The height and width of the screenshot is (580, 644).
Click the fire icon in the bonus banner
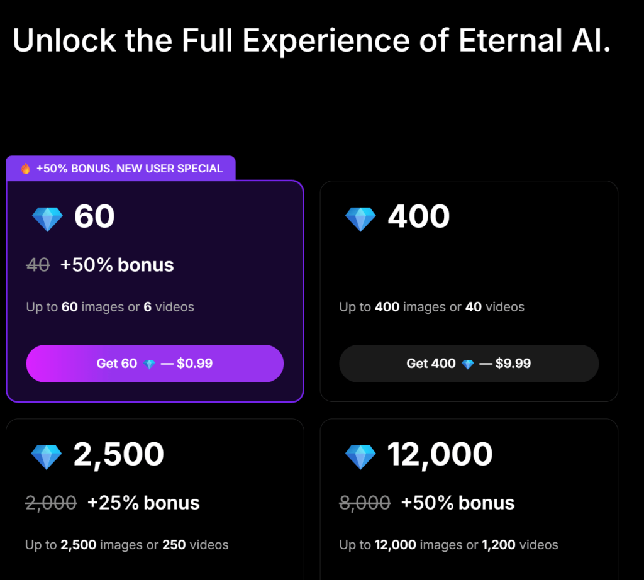pyautogui.click(x=26, y=169)
